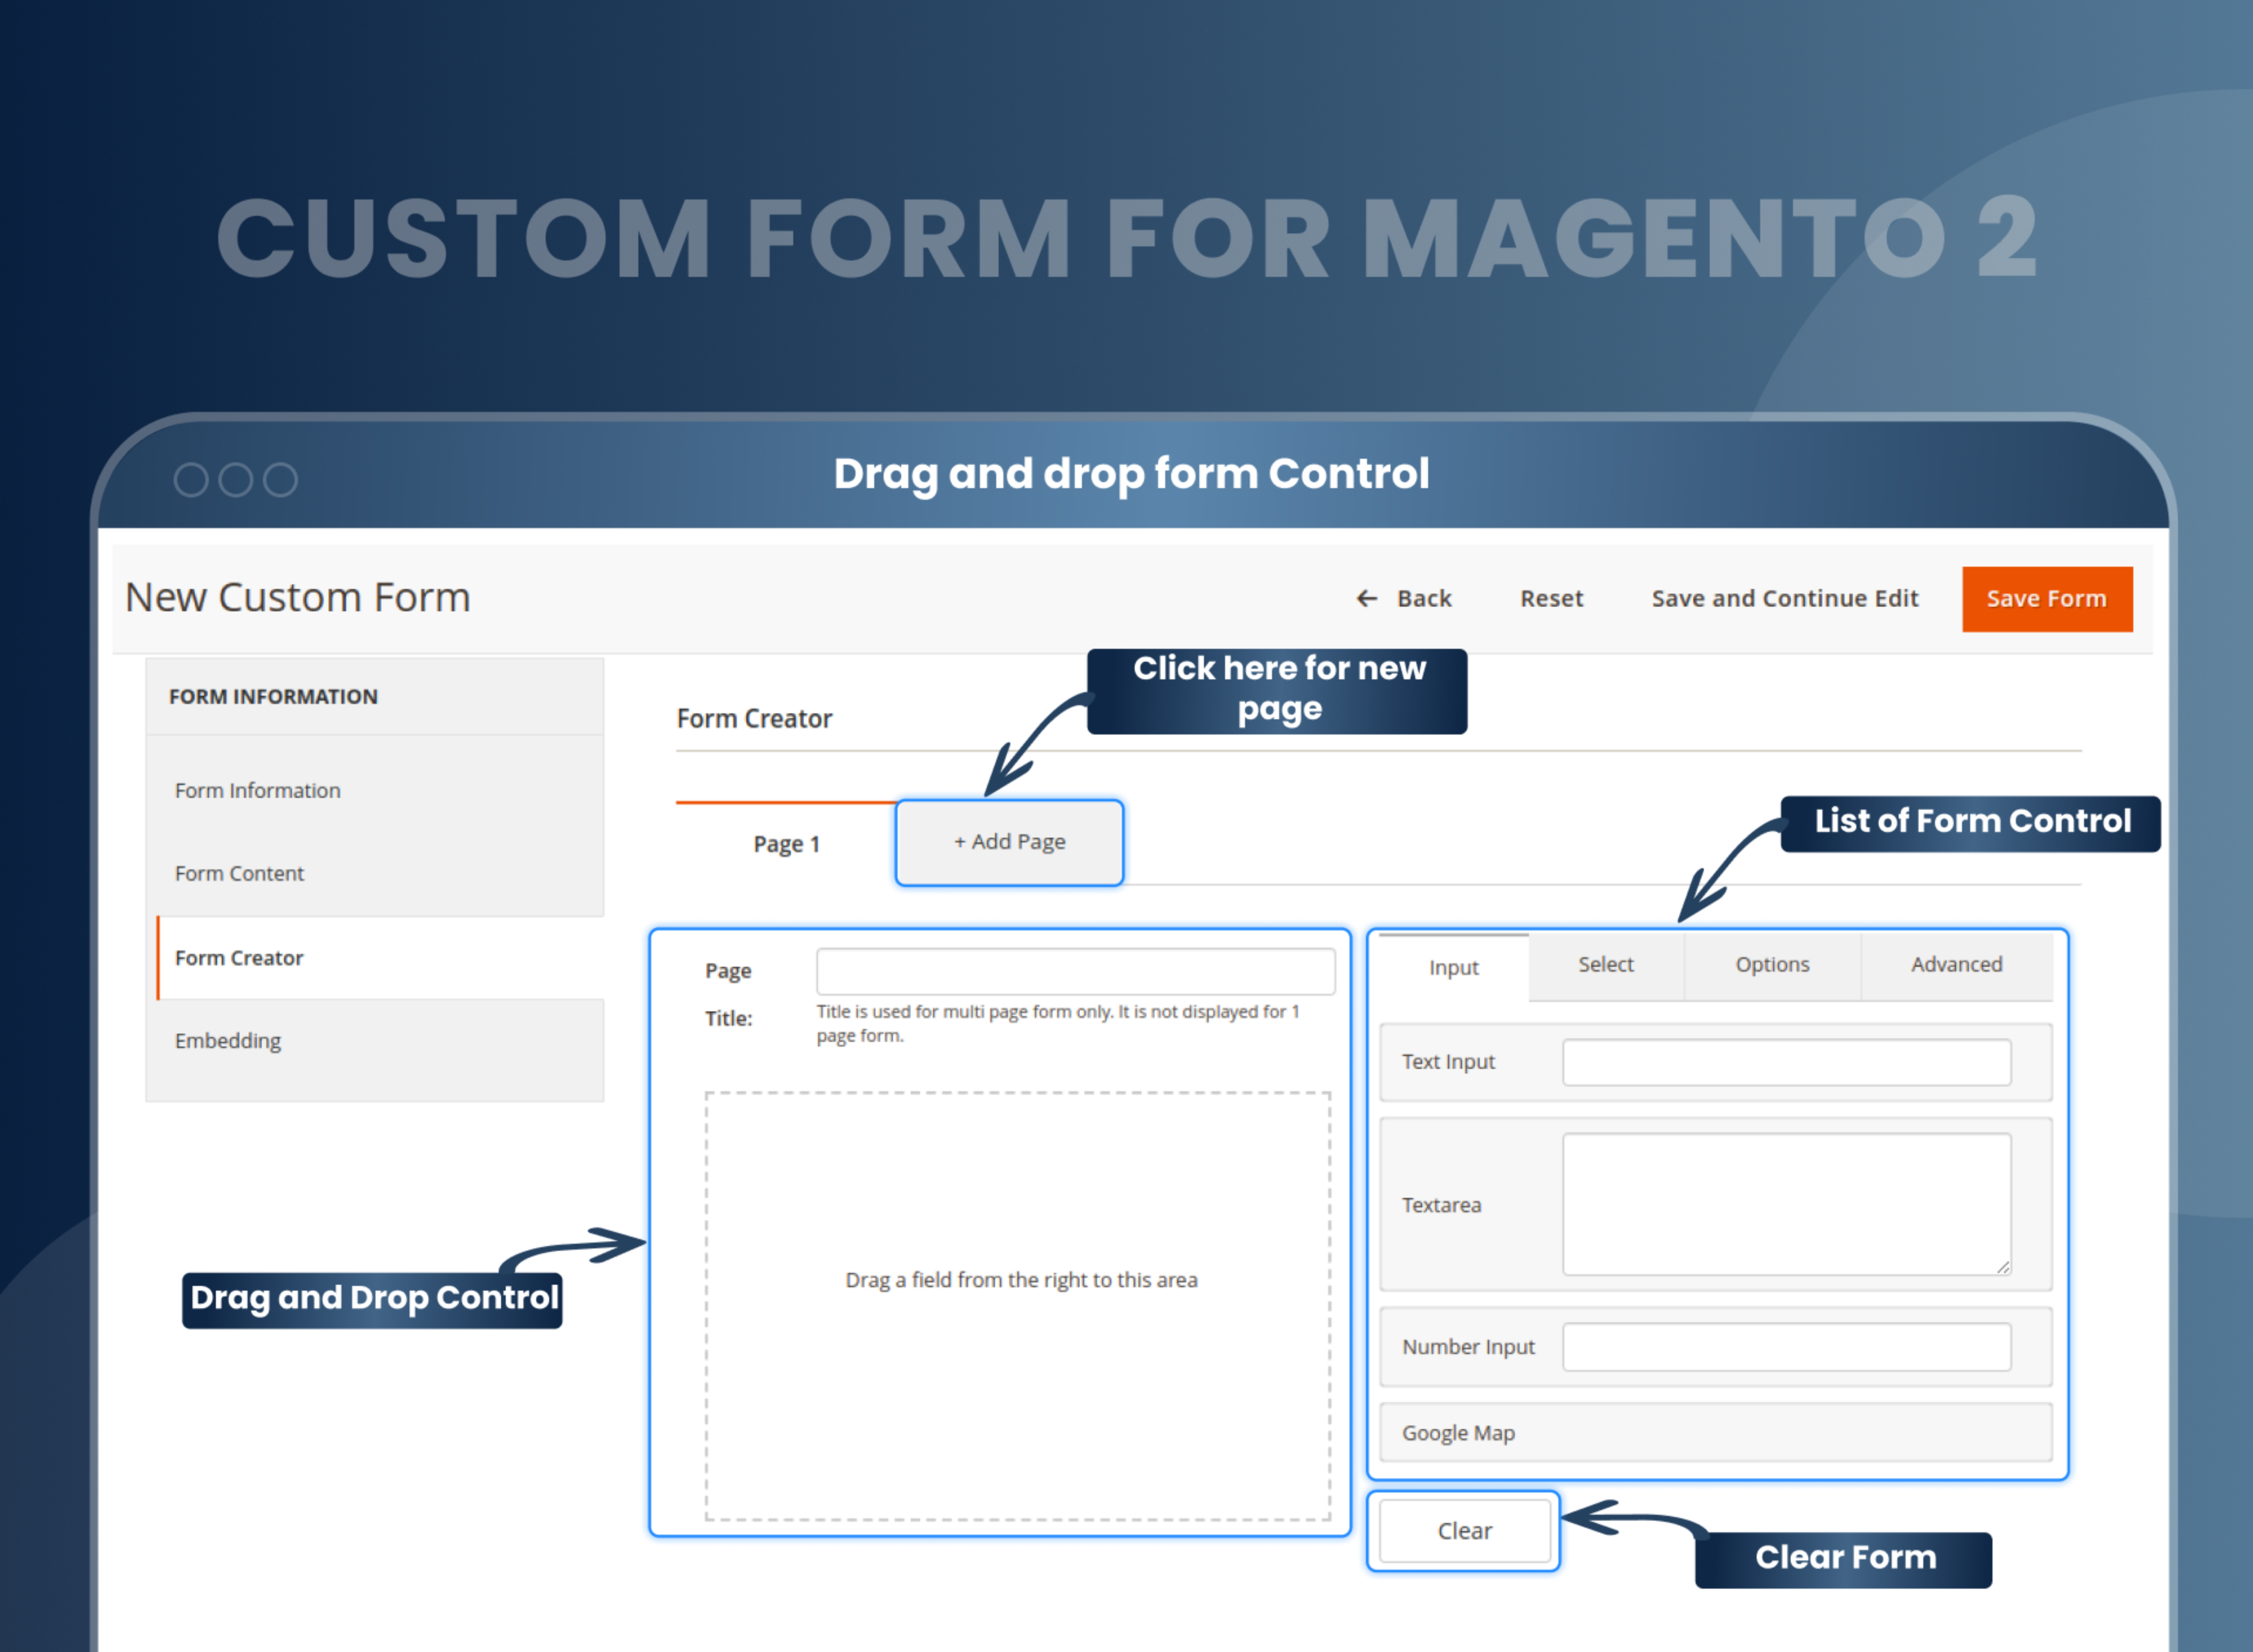
Task: Click the Page Title hint about multi page forms
Action: coord(1058,1023)
